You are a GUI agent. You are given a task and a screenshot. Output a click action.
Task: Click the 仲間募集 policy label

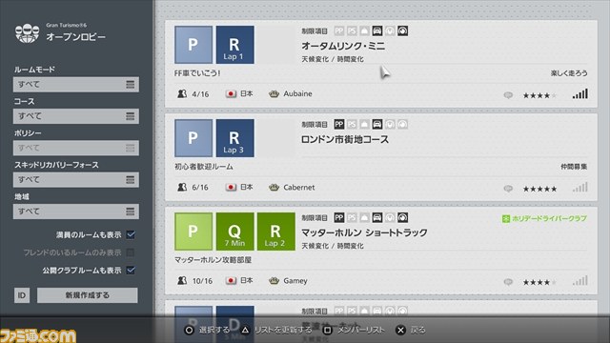coord(574,167)
